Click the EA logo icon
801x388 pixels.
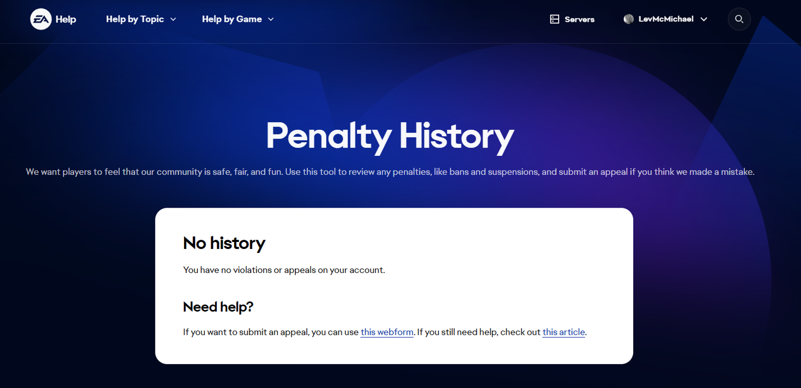(41, 19)
